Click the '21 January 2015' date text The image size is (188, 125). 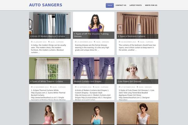tap(40, 42)
